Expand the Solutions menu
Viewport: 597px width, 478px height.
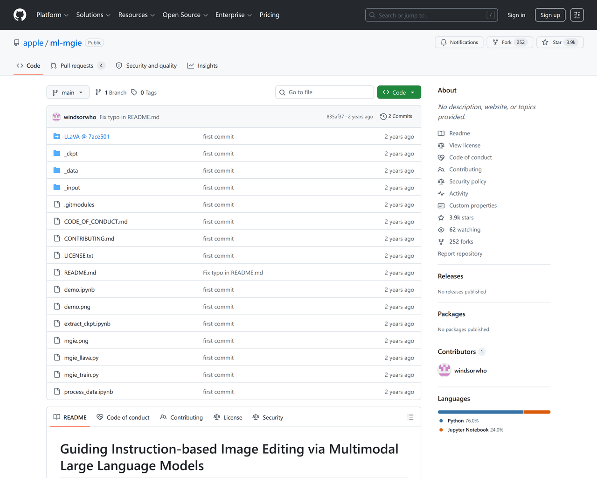[93, 15]
